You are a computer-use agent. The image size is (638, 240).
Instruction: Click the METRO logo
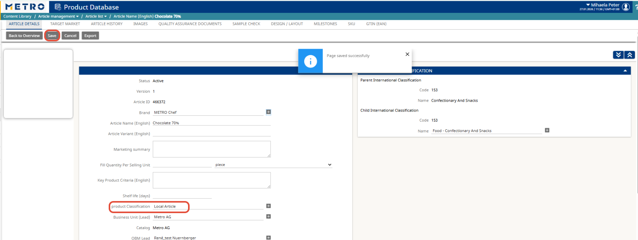[x=25, y=7]
